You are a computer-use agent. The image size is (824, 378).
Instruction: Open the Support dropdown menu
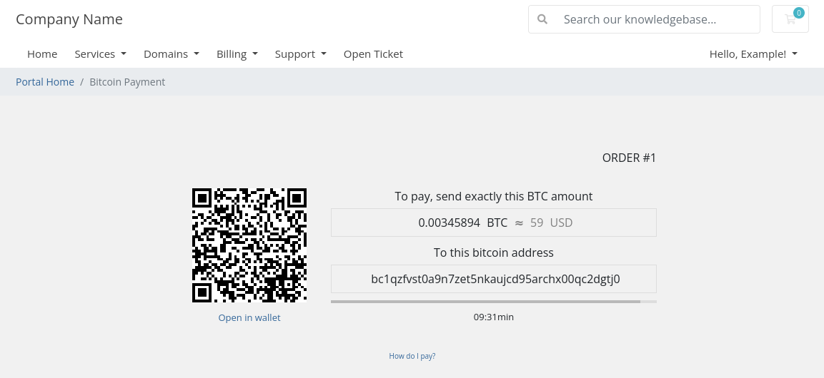pos(301,54)
